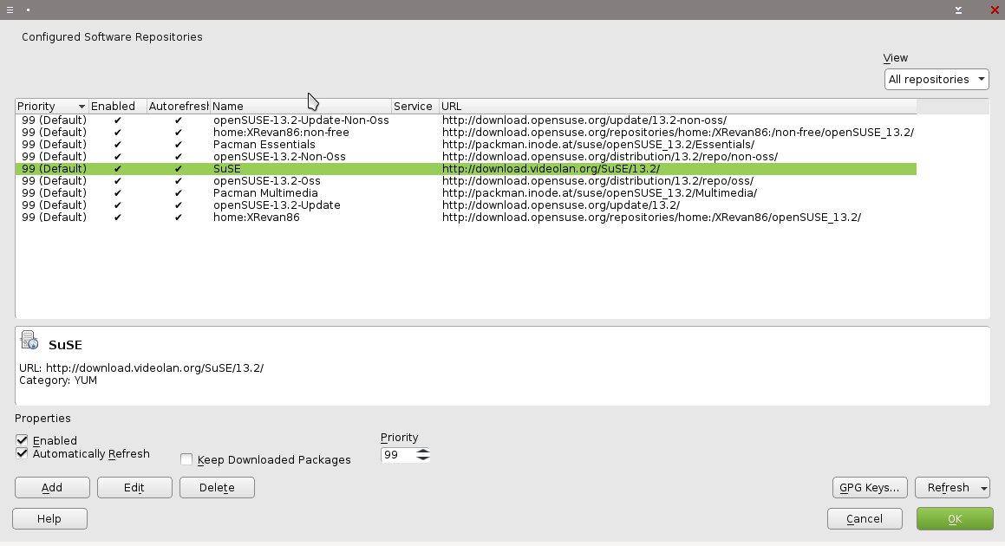Image resolution: width=1005 pixels, height=546 pixels.
Task: Click the 'Category: YUM' text in details
Action: click(58, 380)
